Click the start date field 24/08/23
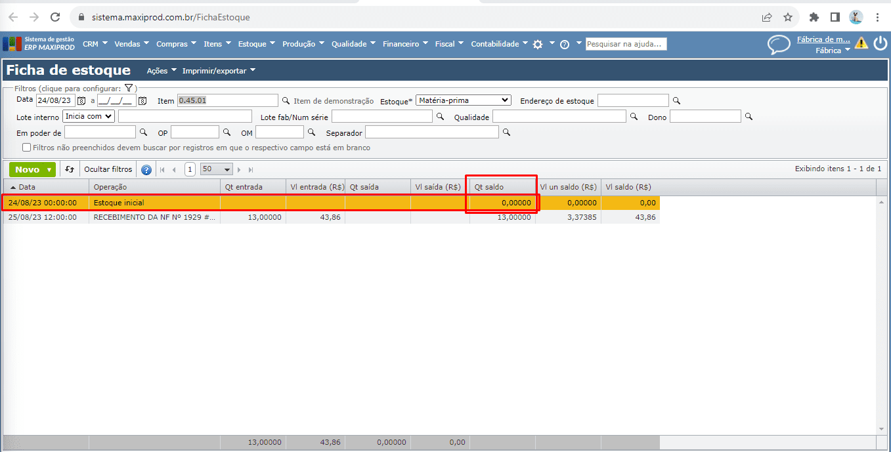The width and height of the screenshot is (891, 452). (56, 100)
